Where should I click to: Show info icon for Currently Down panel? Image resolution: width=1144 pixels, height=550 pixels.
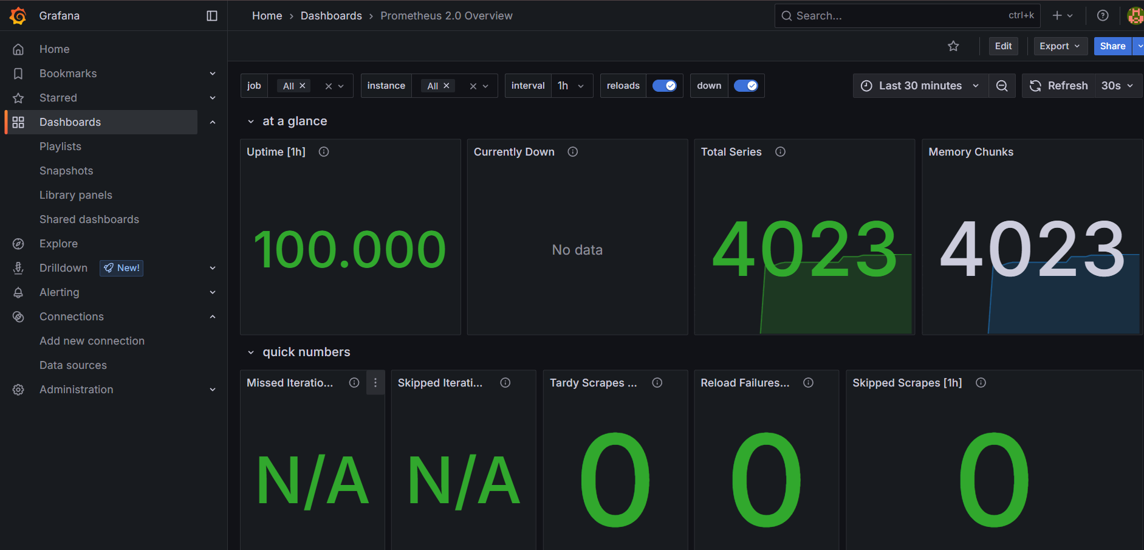tap(573, 152)
